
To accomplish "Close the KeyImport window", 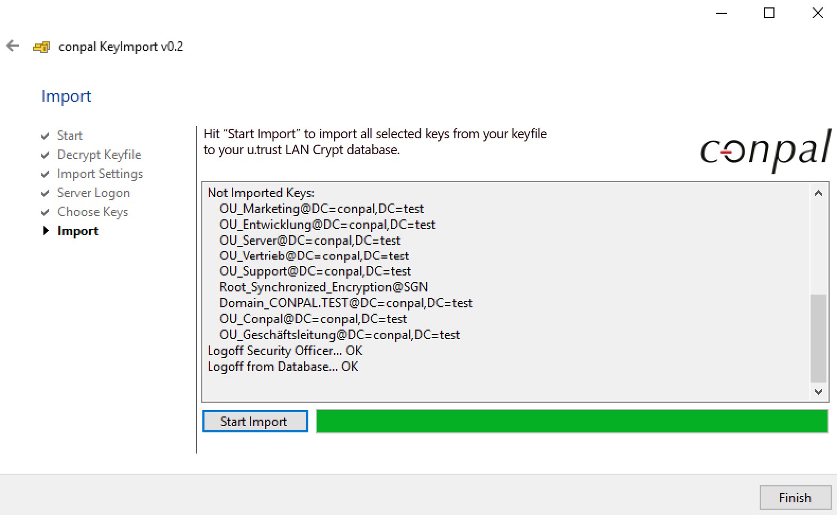I will (x=817, y=13).
